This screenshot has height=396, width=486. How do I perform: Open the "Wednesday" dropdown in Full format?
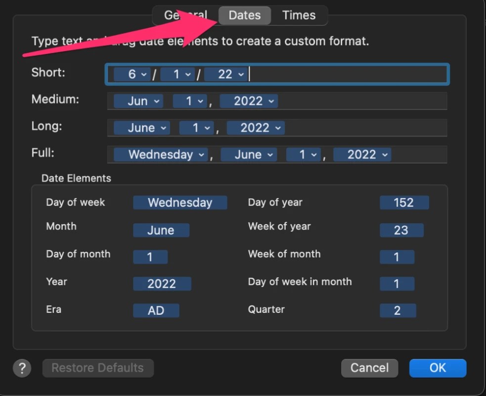tap(159, 154)
